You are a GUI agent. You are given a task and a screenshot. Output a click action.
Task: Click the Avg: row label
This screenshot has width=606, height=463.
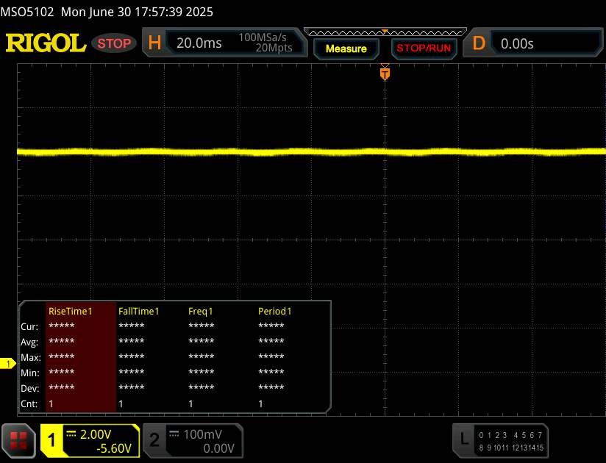click(x=29, y=342)
